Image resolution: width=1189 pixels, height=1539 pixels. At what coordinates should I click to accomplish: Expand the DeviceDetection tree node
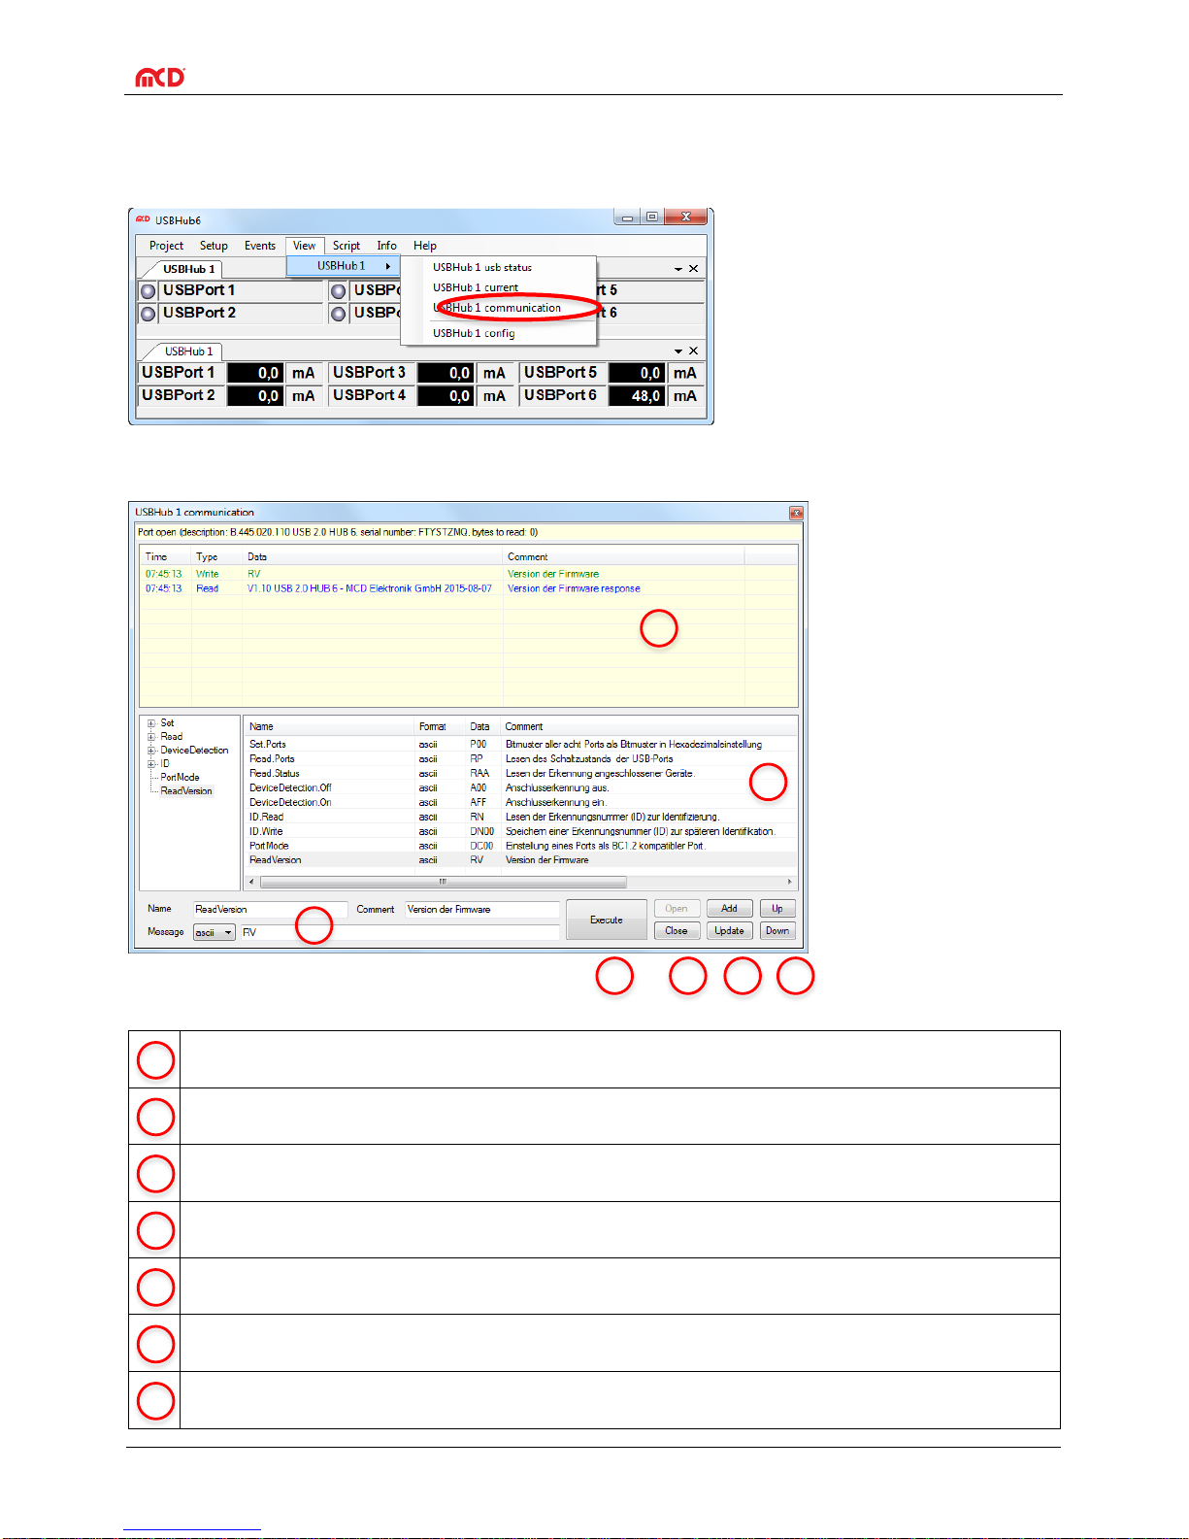click(x=151, y=751)
